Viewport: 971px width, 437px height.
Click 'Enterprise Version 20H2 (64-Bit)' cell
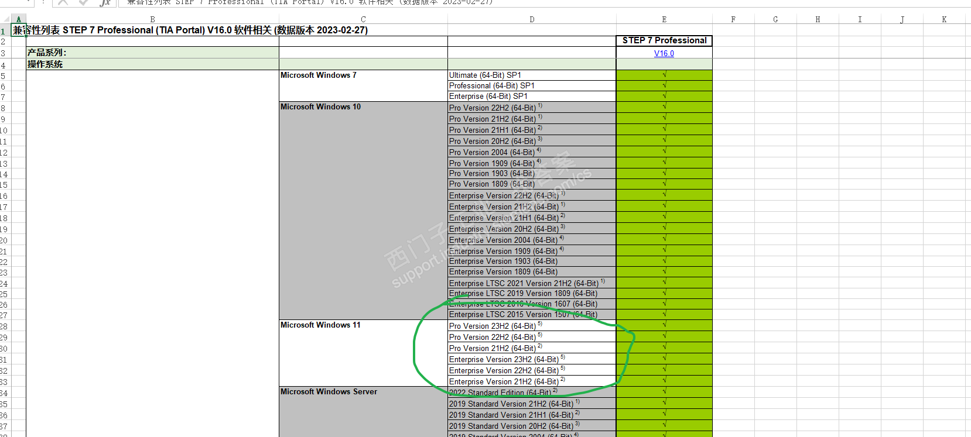[532, 229]
